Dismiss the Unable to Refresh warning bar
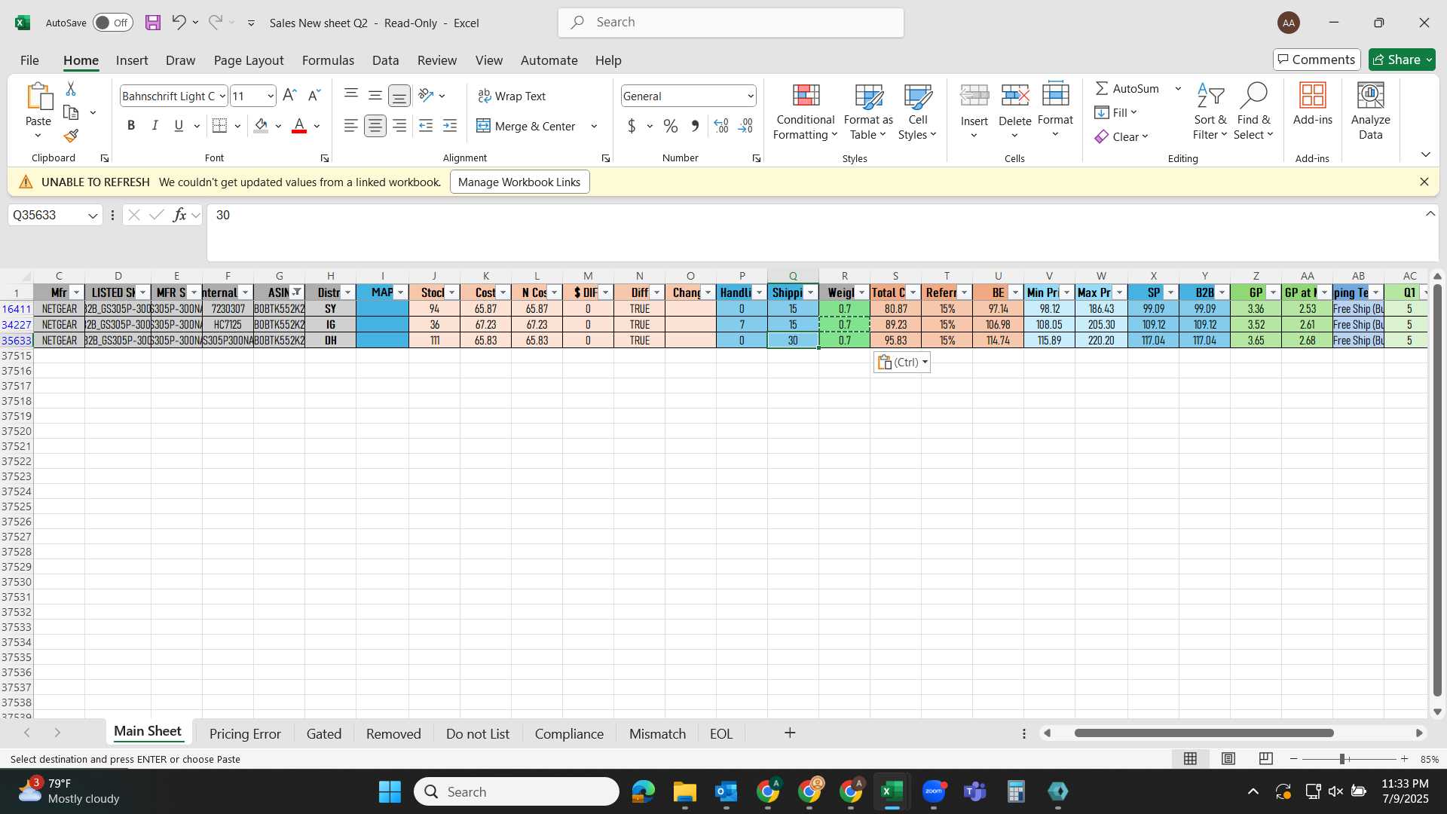 1424,182
